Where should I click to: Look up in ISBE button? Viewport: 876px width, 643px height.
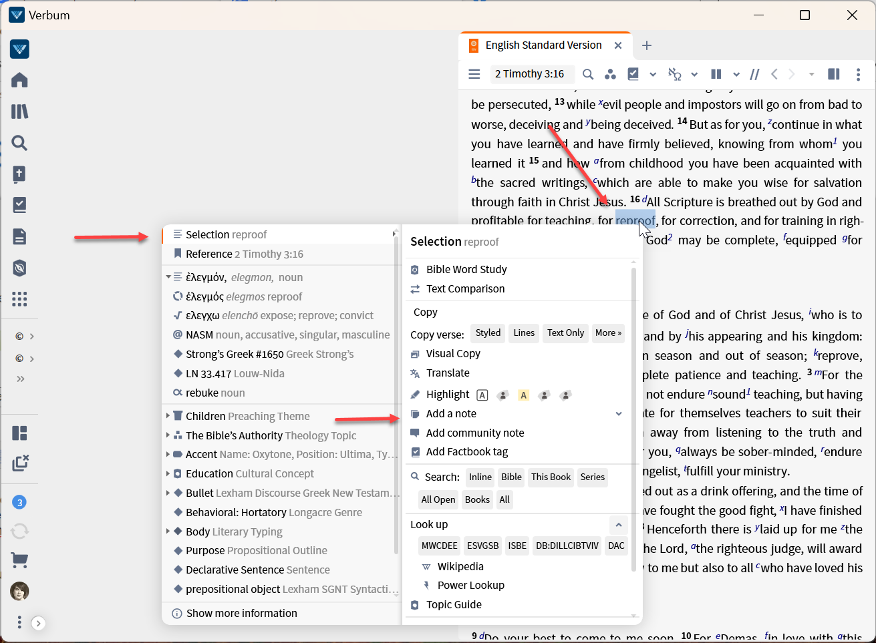(517, 546)
